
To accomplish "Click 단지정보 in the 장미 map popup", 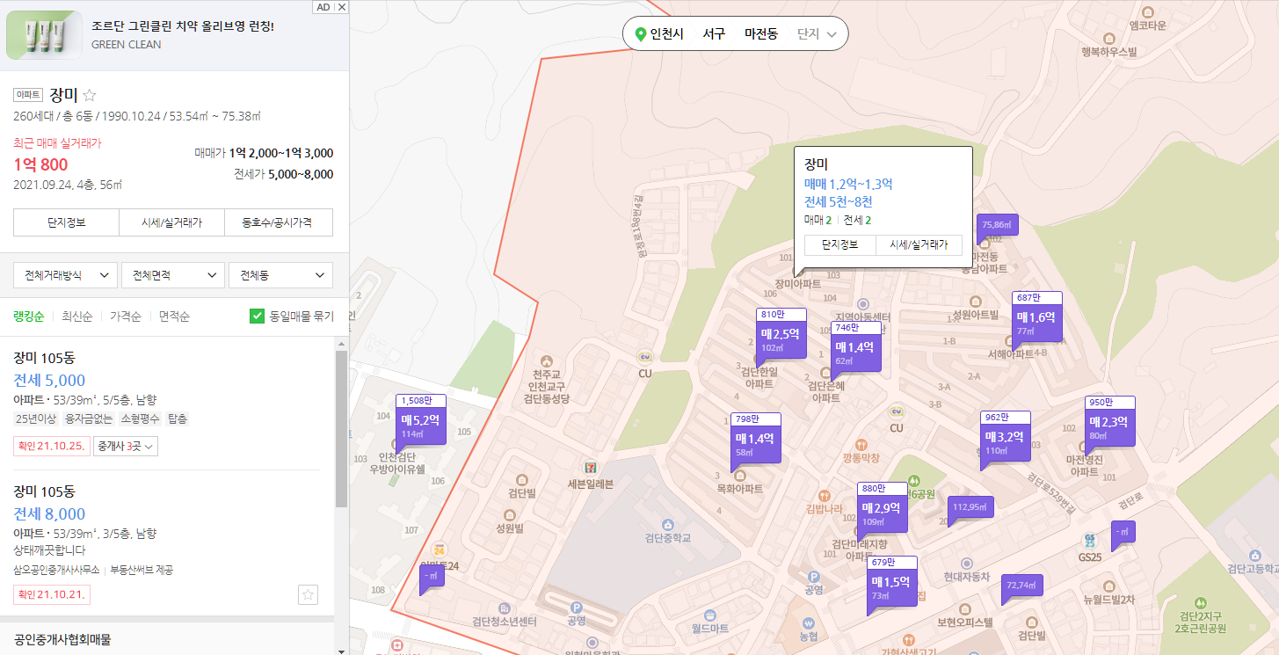I will pyautogui.click(x=839, y=245).
